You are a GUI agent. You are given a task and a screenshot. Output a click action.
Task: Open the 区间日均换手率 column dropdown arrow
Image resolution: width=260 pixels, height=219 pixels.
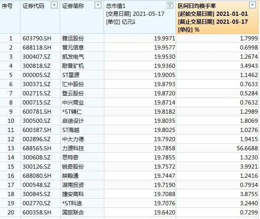click(252, 5)
